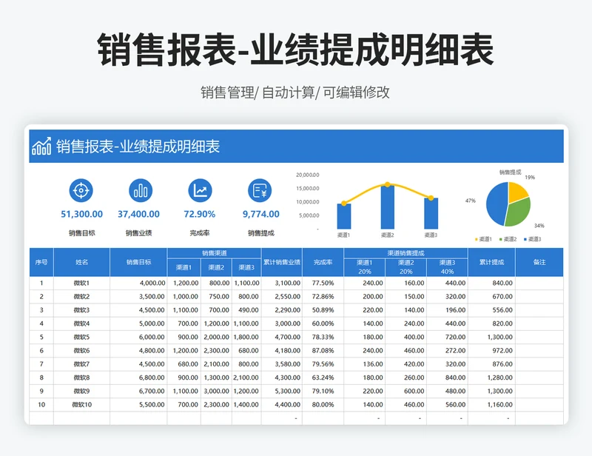Select the 渠道3 bar in the chart
This screenshot has height=456, width=592.
(431, 213)
